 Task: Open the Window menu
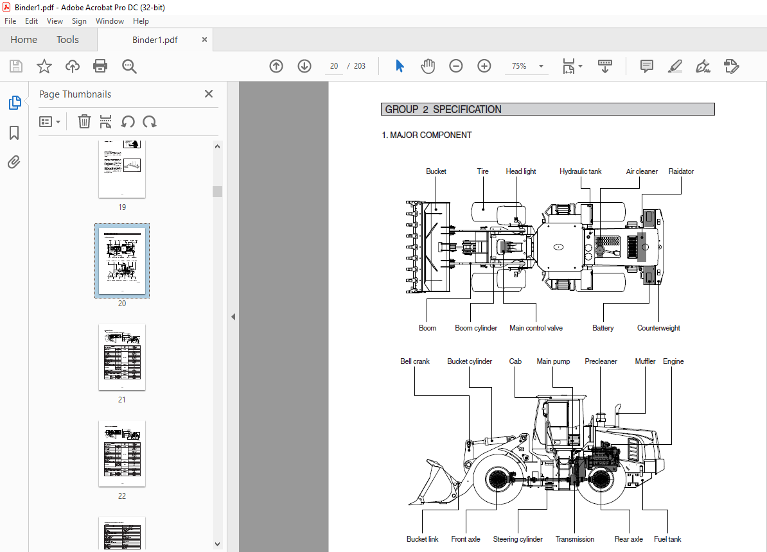[110, 21]
